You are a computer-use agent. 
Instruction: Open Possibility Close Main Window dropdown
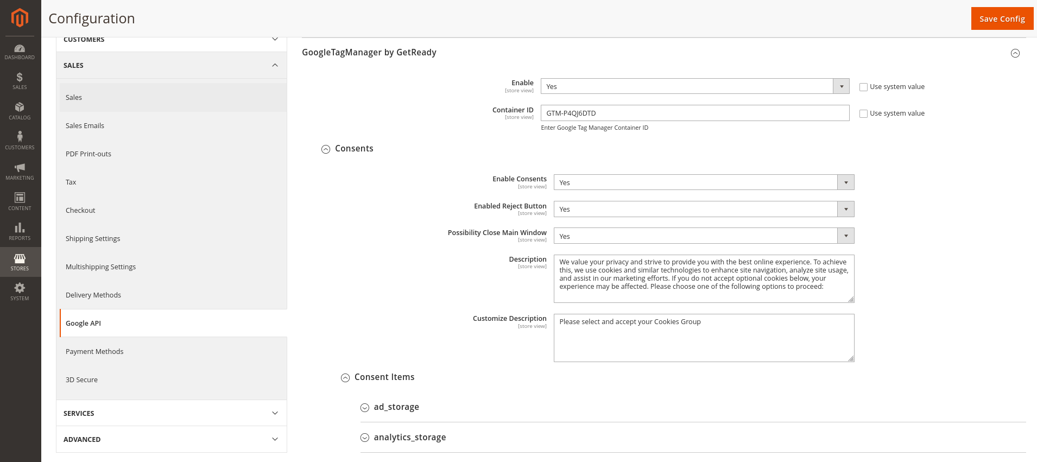(704, 236)
